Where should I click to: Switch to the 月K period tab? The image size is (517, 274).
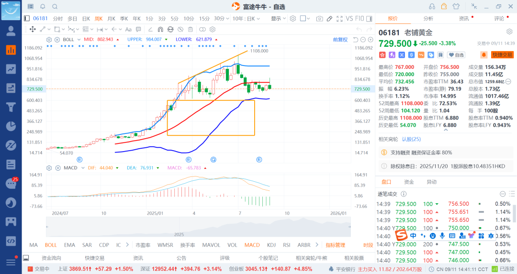coord(112,19)
